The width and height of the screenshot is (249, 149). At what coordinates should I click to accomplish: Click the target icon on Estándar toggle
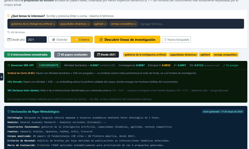[x=54, y=40]
